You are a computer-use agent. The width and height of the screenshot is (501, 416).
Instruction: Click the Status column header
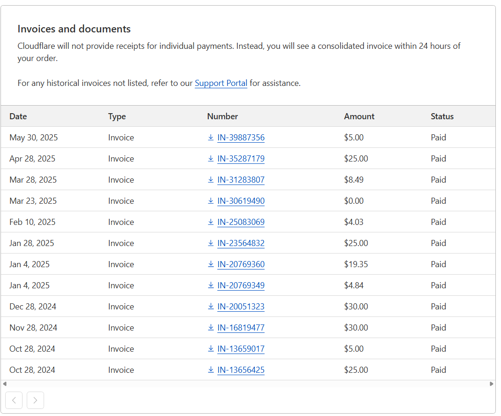(x=442, y=116)
